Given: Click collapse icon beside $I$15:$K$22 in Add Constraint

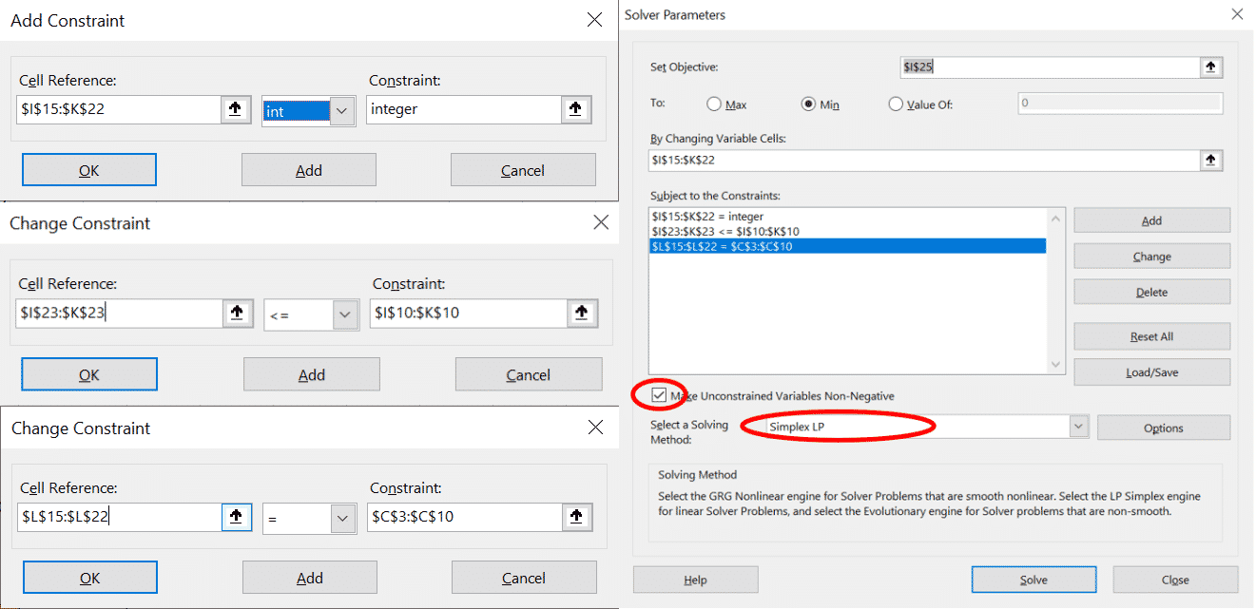Looking at the screenshot, I should (236, 109).
